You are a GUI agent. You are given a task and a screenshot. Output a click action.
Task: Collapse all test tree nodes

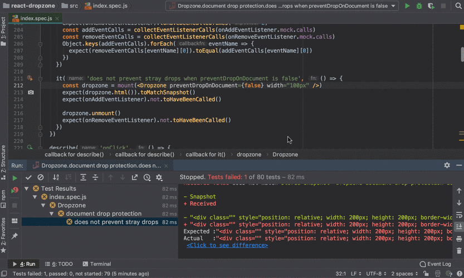tap(95, 177)
